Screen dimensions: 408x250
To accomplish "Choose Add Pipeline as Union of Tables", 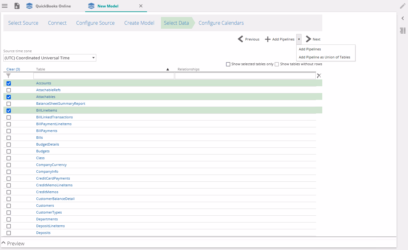I will (x=324, y=57).
